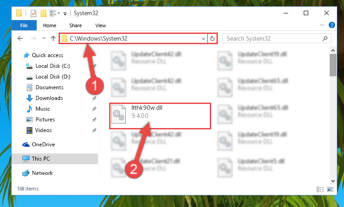
Task: Click the Back navigation arrow
Action: pos(20,38)
